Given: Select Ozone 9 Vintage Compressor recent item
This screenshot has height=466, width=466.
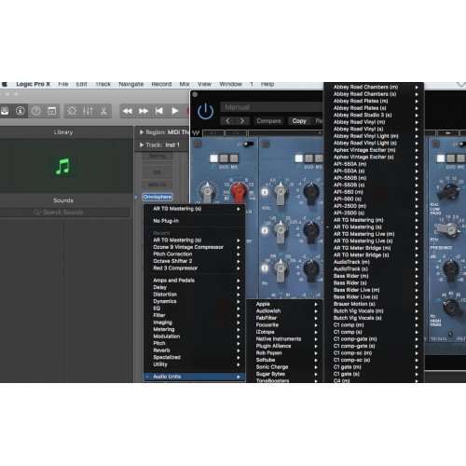Looking at the screenshot, I should (x=194, y=247).
